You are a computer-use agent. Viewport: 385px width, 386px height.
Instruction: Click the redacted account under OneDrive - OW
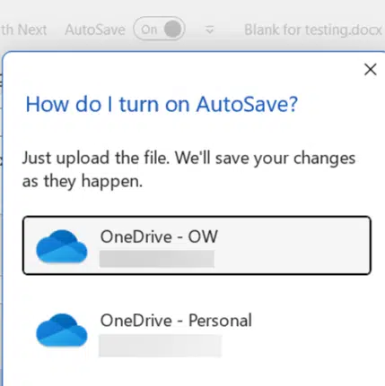[157, 259]
